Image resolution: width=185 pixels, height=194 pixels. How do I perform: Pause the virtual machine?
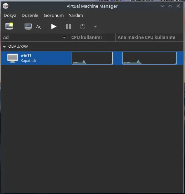tap(68, 26)
